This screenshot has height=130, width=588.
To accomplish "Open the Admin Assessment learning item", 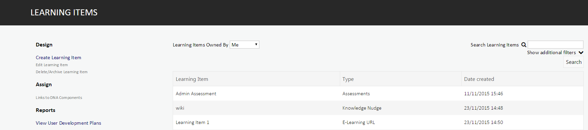I will pyautogui.click(x=196, y=94).
